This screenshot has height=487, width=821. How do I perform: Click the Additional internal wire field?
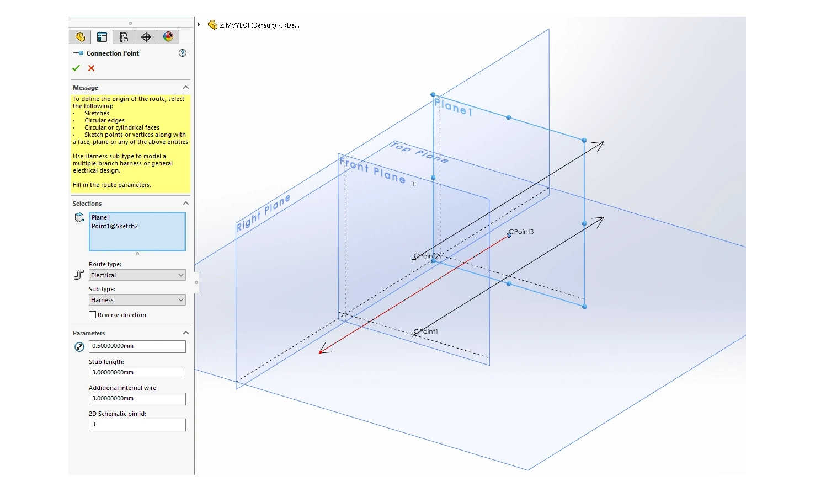(137, 399)
